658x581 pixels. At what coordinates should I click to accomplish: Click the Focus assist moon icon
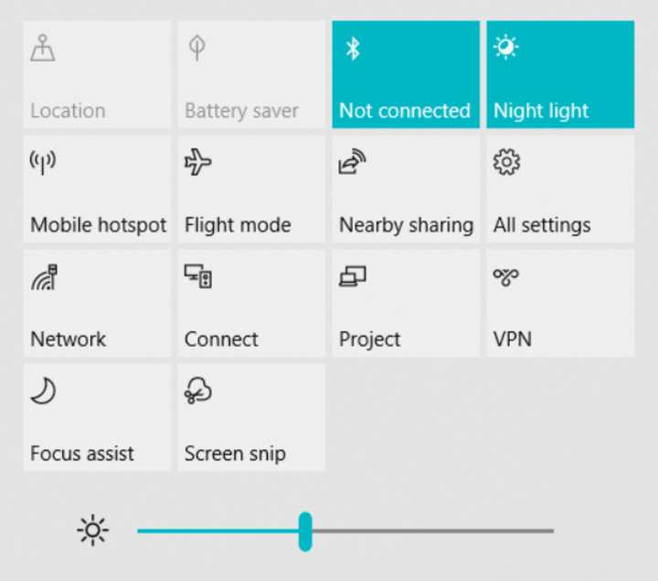[43, 391]
